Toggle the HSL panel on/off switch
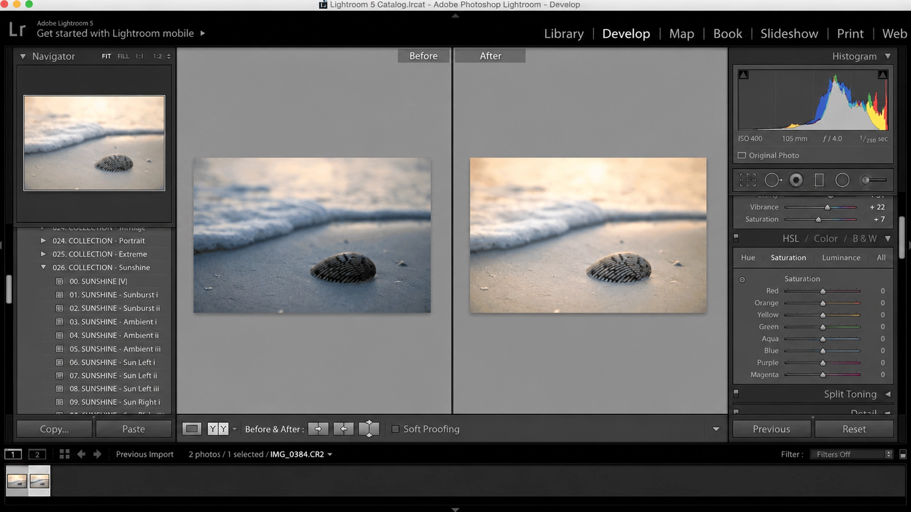The height and width of the screenshot is (512, 911). (736, 238)
